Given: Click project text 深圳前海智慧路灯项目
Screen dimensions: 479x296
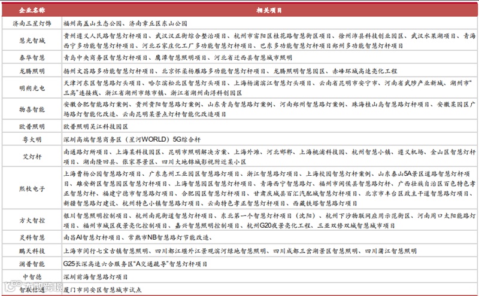Looking at the screenshot, I should (x=96, y=277).
